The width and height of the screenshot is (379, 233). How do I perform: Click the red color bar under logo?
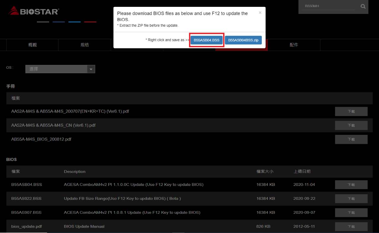pyautogui.click(x=90, y=22)
